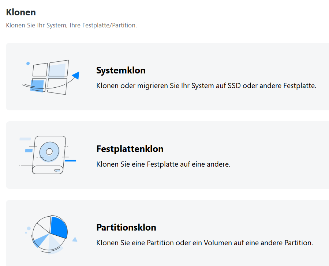
Task: Click the description about cloning a partition or volume
Action: tap(205, 243)
